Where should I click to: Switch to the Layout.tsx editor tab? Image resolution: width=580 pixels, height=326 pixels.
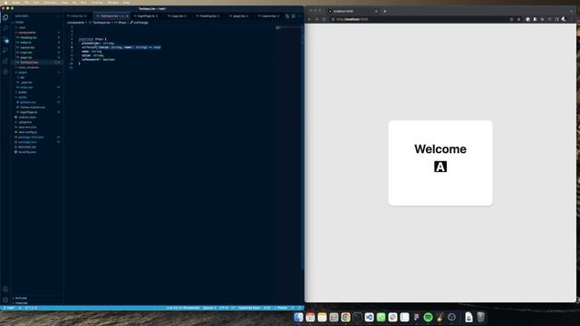[268, 16]
